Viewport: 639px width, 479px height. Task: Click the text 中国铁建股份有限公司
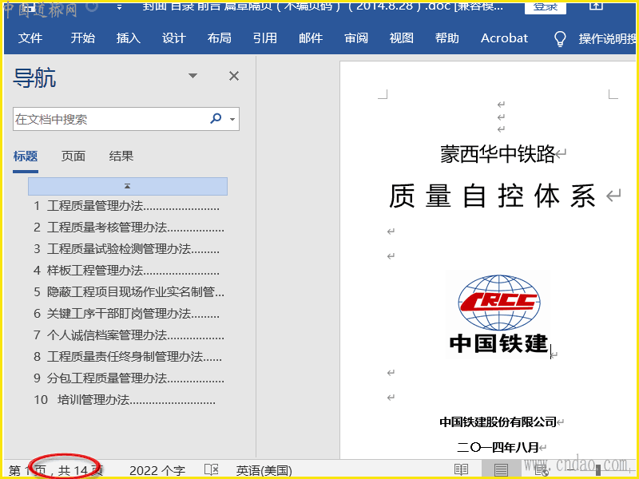coord(498,422)
